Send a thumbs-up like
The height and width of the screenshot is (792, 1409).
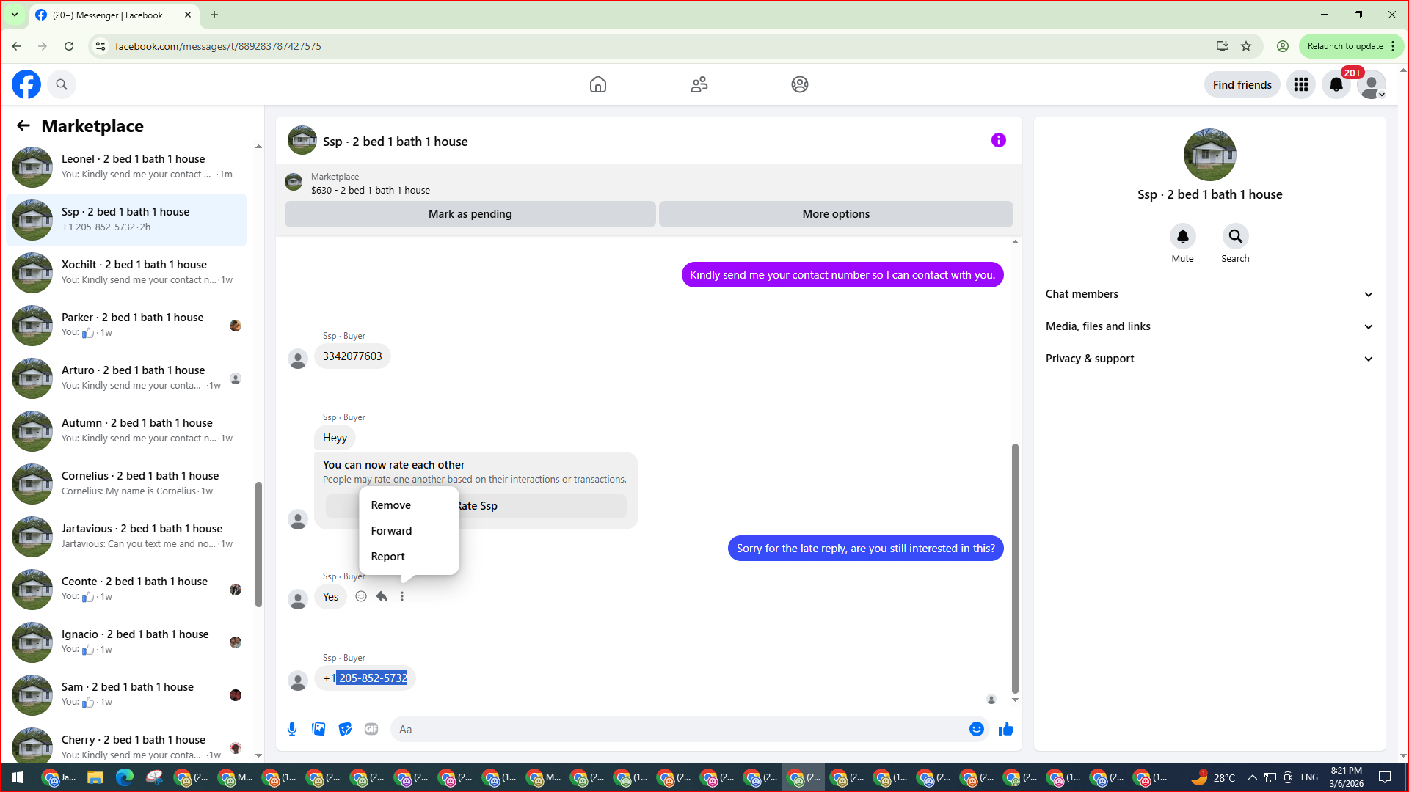pos(1005,729)
